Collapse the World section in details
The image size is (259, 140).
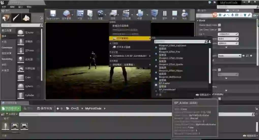tap(198, 21)
